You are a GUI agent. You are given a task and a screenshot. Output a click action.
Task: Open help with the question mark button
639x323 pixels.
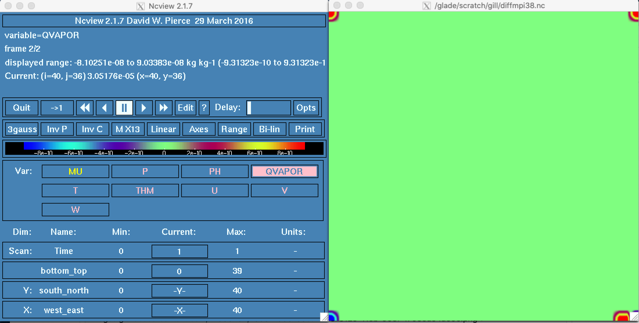pos(204,108)
